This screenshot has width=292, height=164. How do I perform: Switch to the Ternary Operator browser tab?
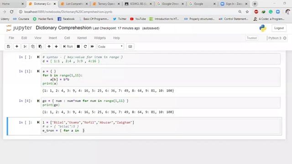pos(106,4)
